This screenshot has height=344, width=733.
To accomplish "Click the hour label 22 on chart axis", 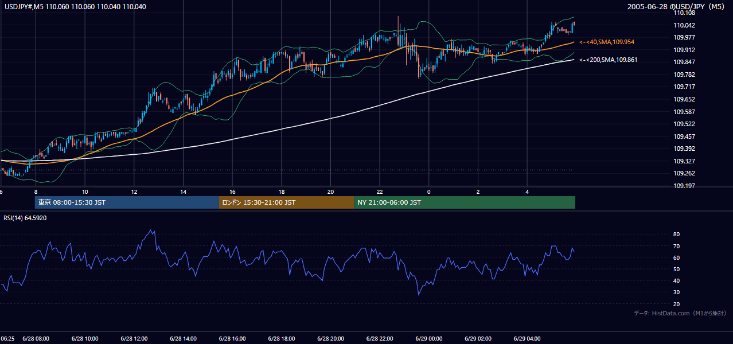I will (x=380, y=191).
